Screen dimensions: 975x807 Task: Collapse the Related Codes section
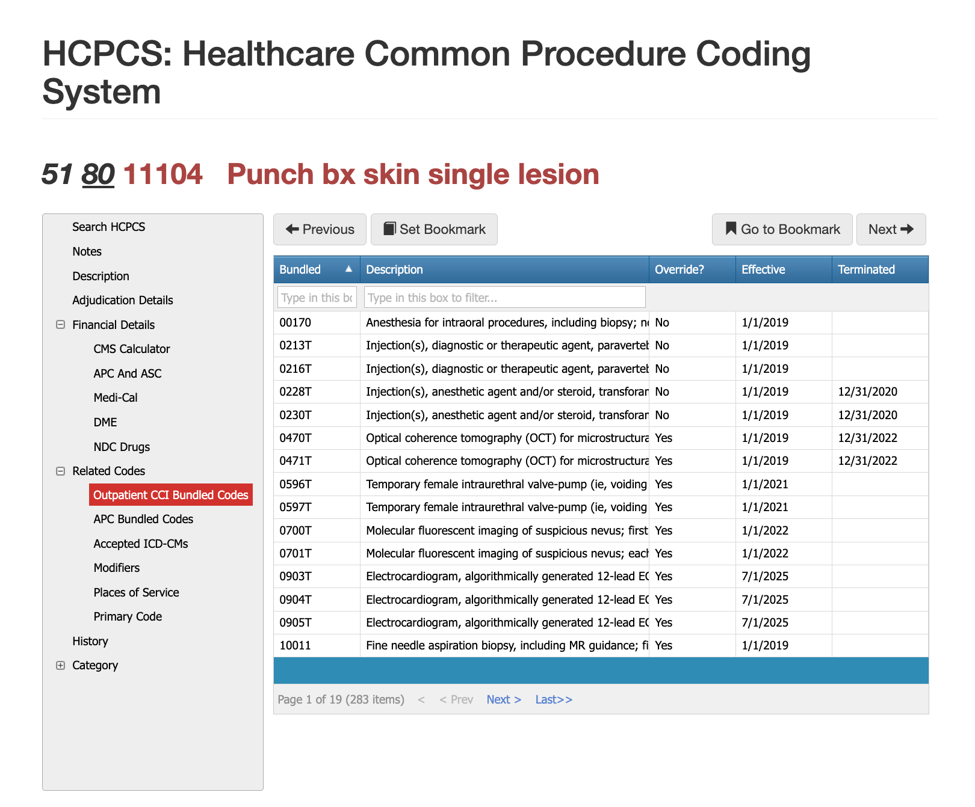coord(60,471)
